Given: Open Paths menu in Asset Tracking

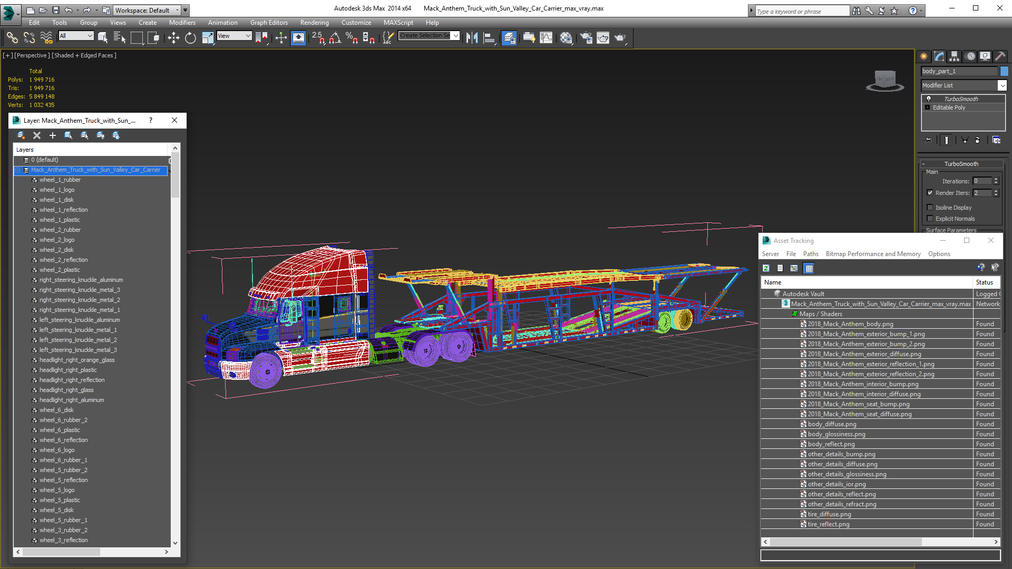Looking at the screenshot, I should coord(811,254).
